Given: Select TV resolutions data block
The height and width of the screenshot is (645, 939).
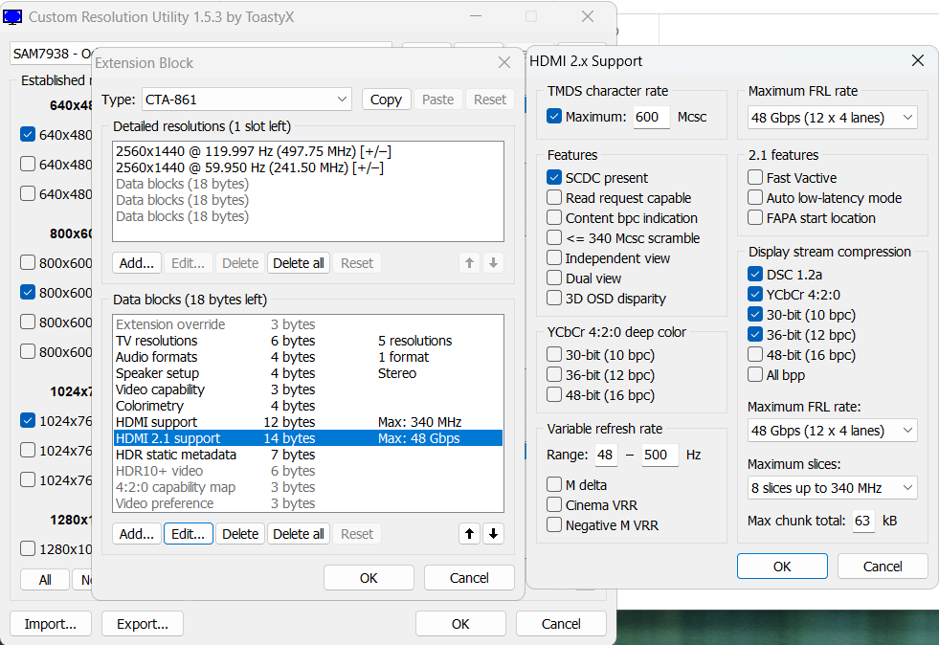Looking at the screenshot, I should click(x=308, y=340).
